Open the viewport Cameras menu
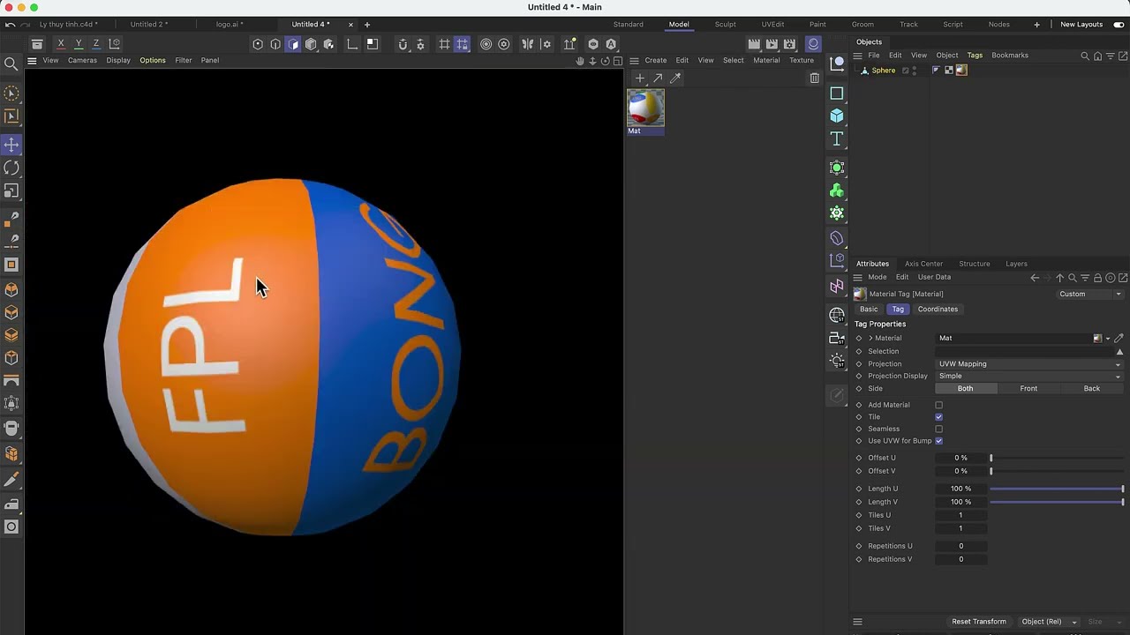Screen dimensions: 1130x635 click(82, 61)
